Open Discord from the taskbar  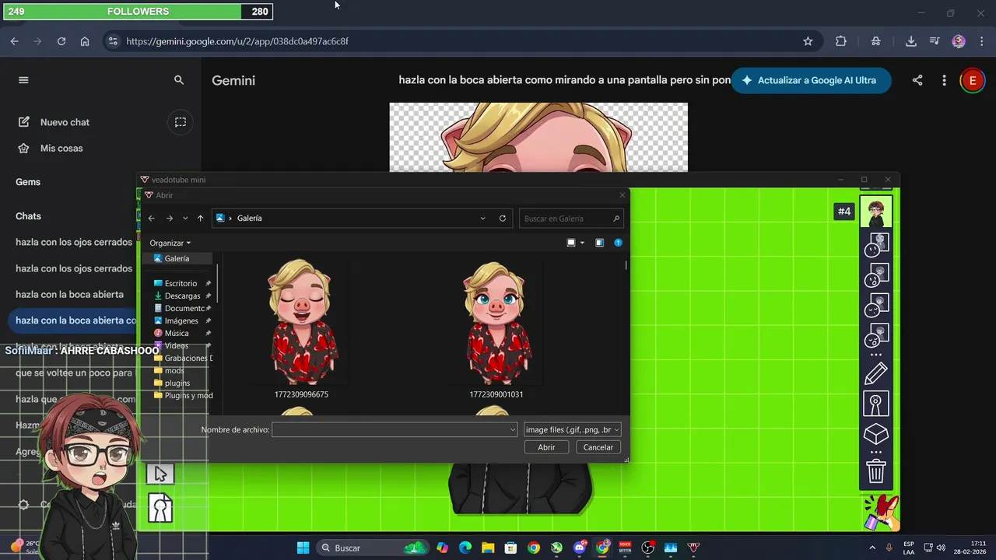[580, 548]
